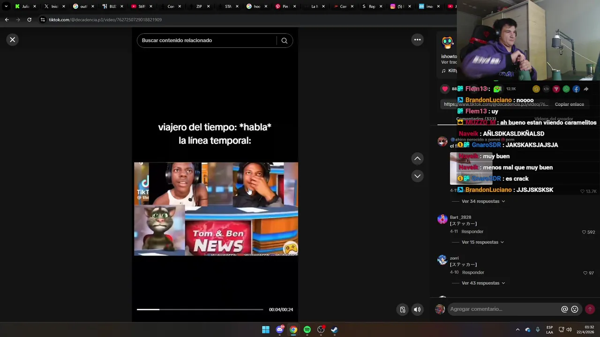Open Spotify from the taskbar
600x337 pixels.
pos(307,330)
